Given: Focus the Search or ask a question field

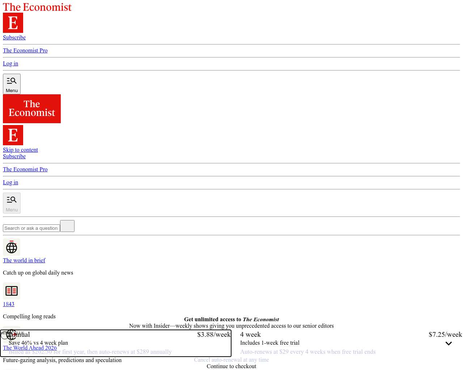Looking at the screenshot, I should click(31, 228).
